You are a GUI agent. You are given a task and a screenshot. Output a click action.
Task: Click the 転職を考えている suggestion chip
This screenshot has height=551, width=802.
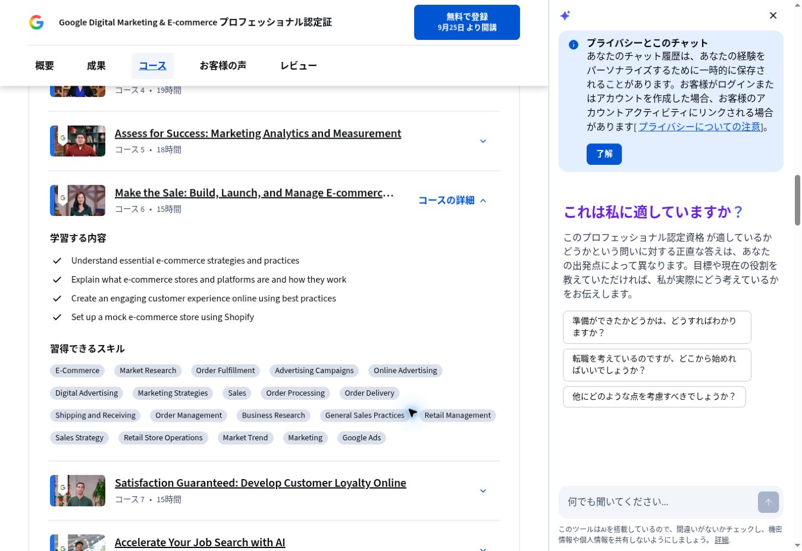(x=657, y=365)
